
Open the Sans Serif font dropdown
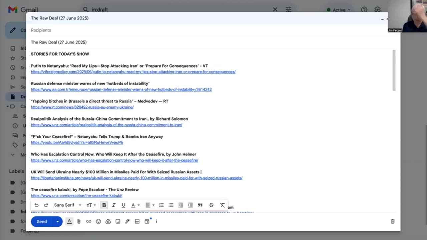[68, 205]
